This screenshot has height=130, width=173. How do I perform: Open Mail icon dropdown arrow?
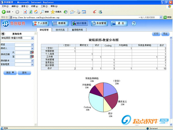pos(75,12)
